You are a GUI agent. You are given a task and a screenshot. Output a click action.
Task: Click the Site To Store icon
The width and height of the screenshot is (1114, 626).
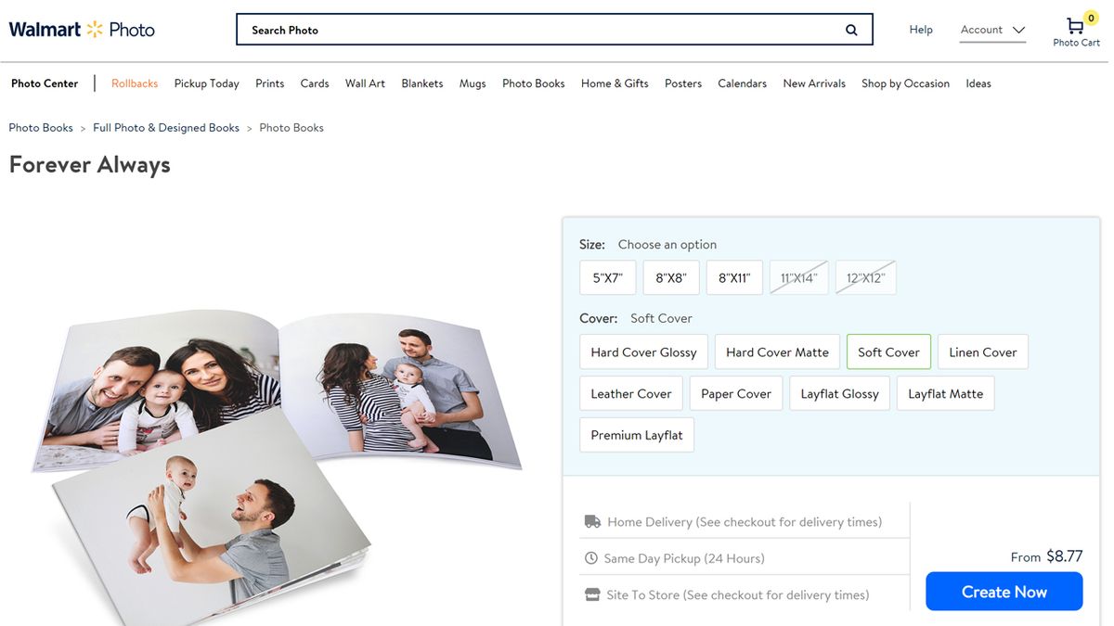[x=591, y=594]
